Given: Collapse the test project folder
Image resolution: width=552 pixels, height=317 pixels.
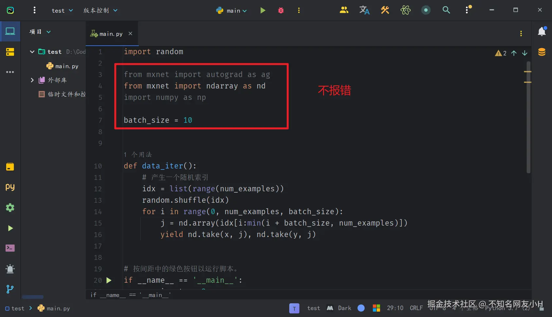Looking at the screenshot, I should tap(32, 52).
